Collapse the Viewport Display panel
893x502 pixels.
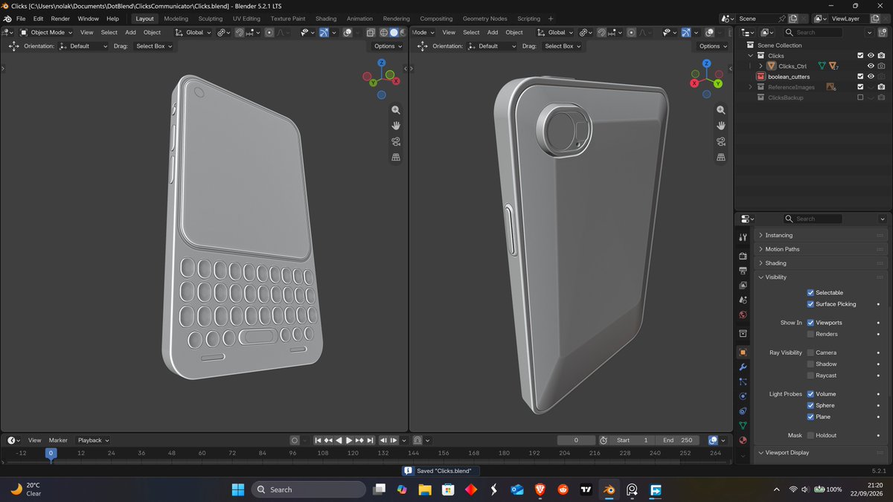[x=822, y=452]
